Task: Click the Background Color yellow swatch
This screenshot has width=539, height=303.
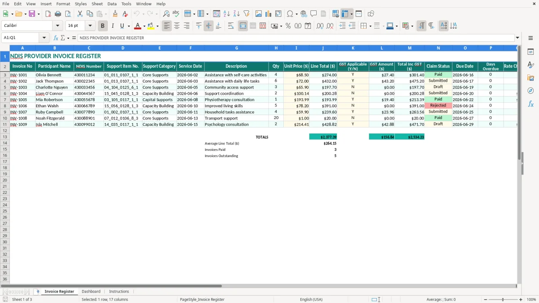Action: point(151,26)
